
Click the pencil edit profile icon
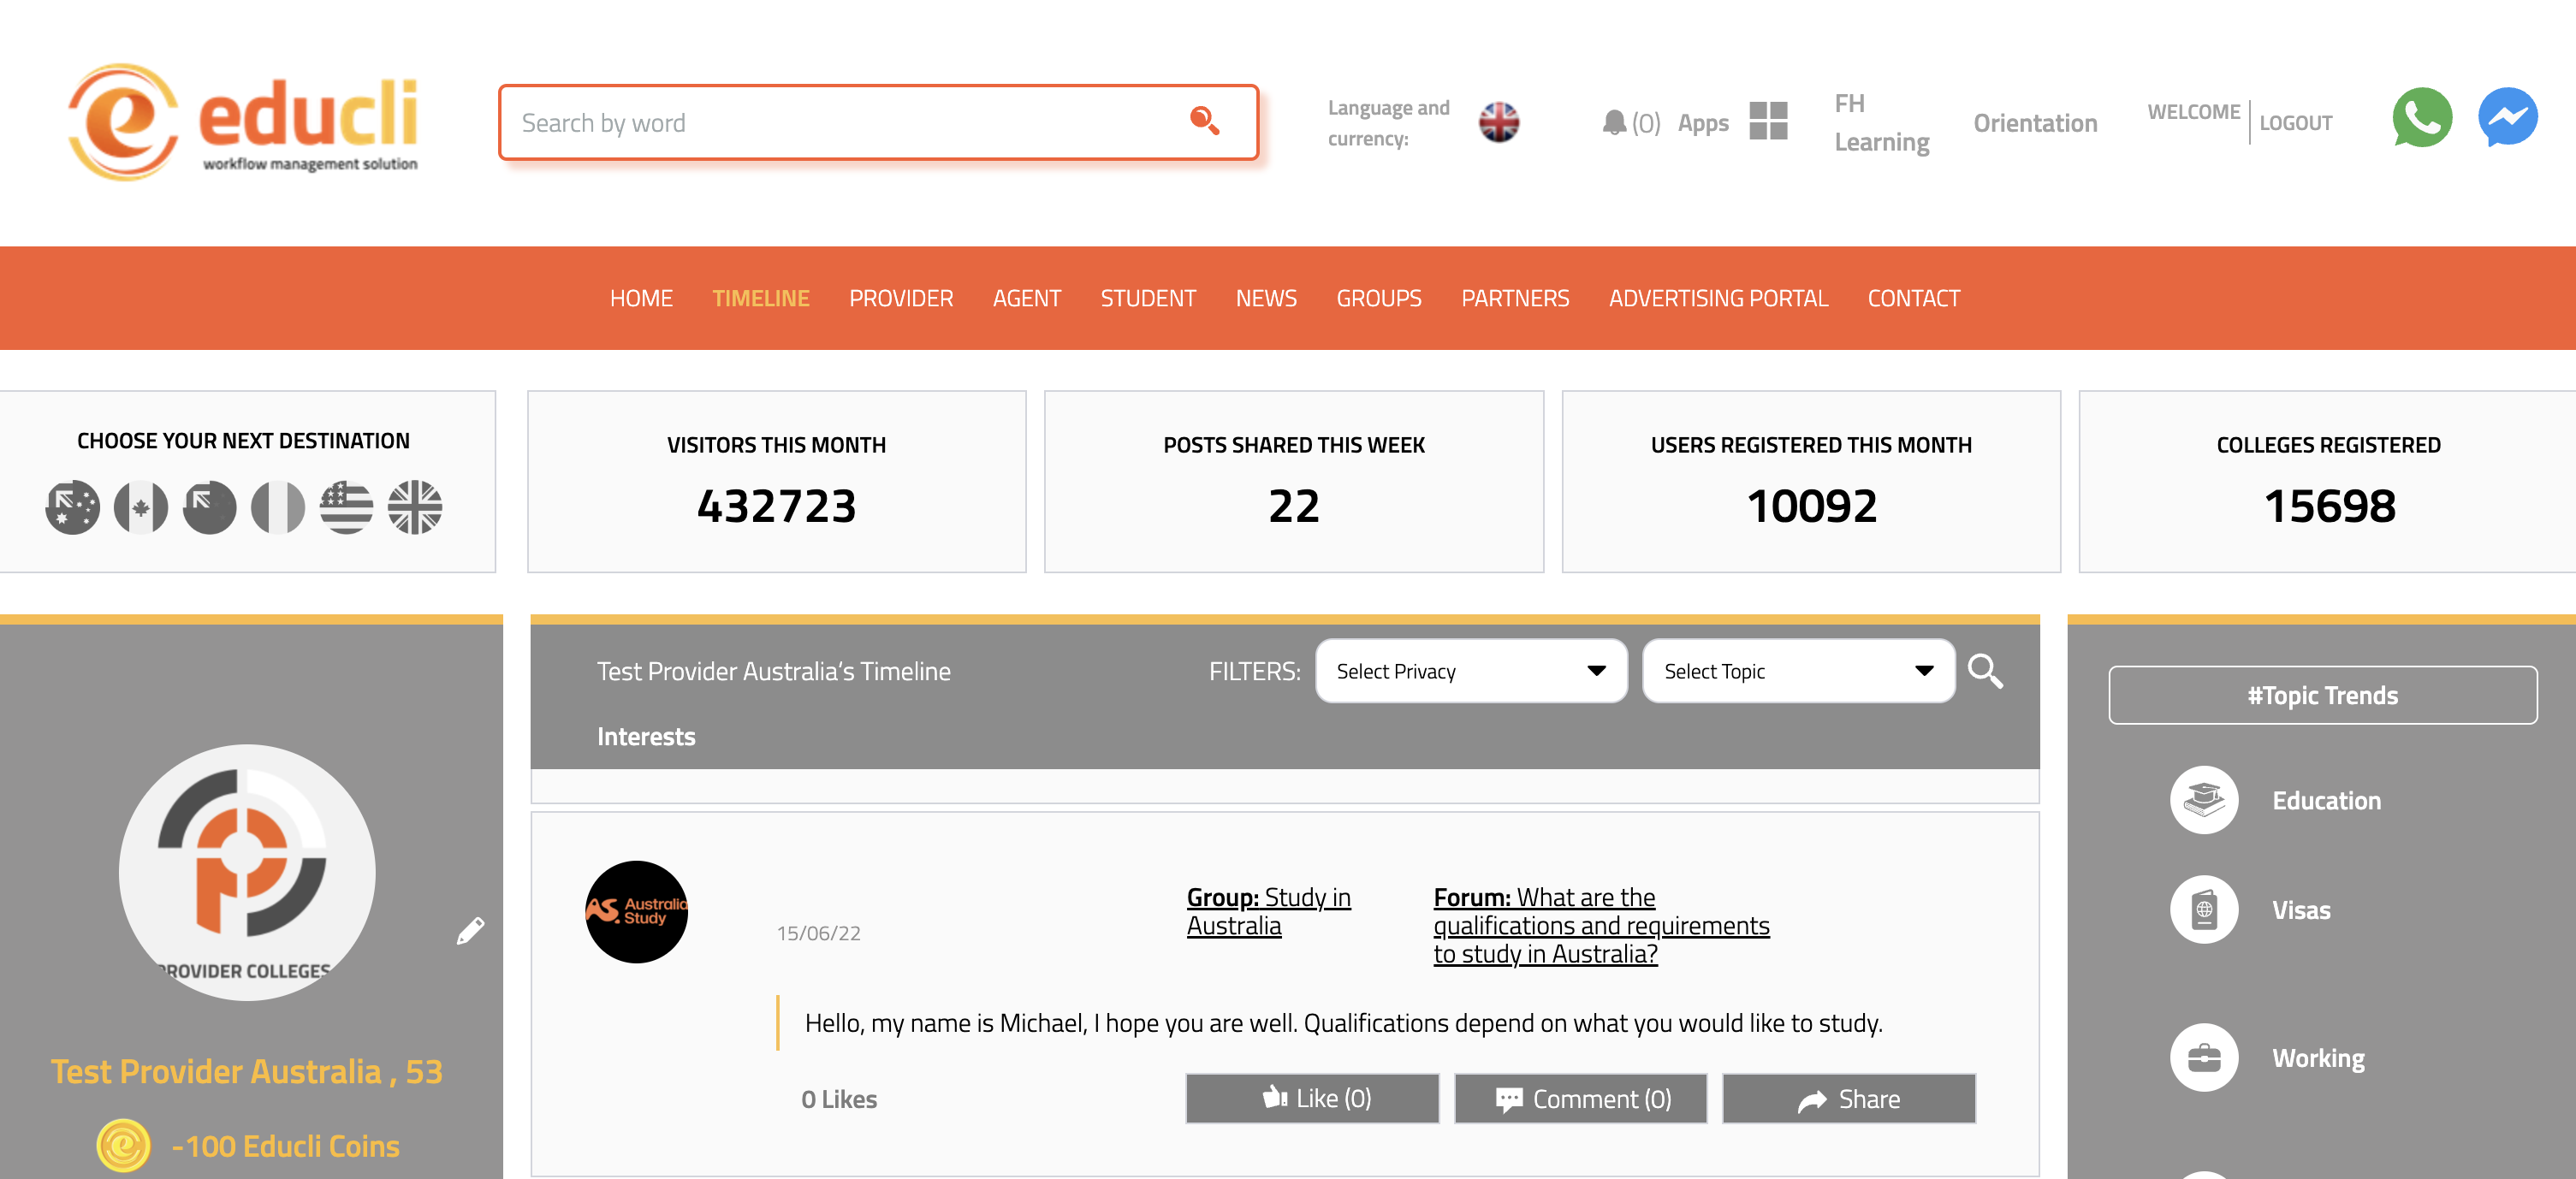click(470, 930)
